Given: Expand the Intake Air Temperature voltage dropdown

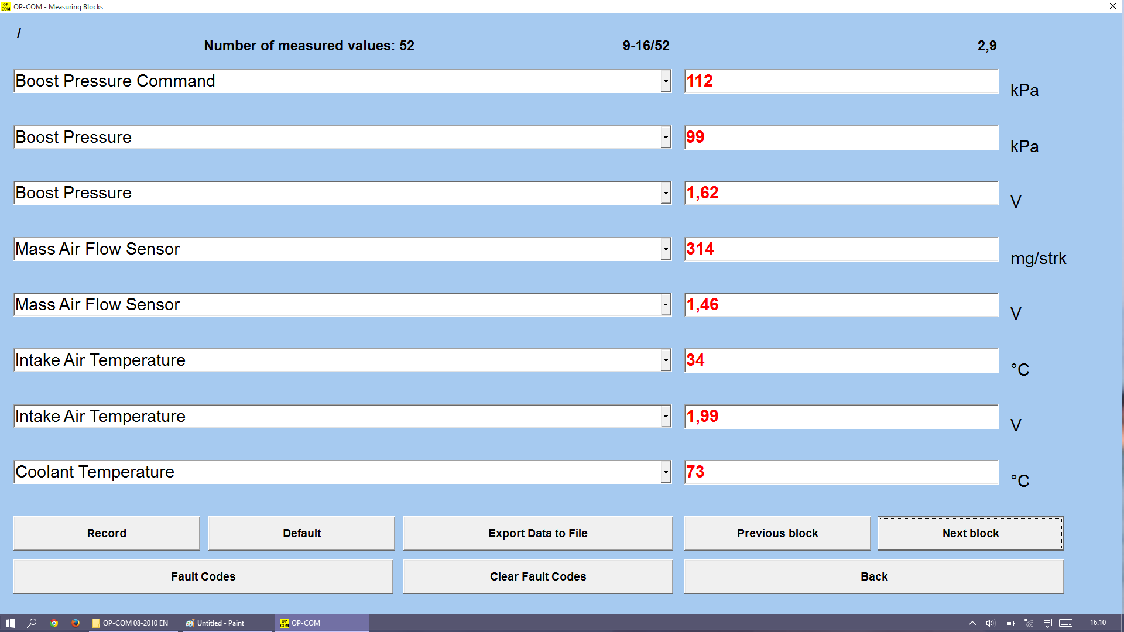Looking at the screenshot, I should click(666, 417).
